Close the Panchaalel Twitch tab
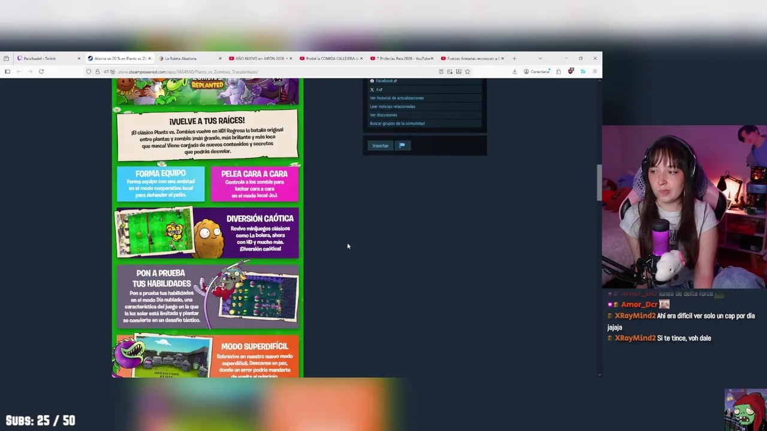Image resolution: width=767 pixels, height=431 pixels. [78, 59]
